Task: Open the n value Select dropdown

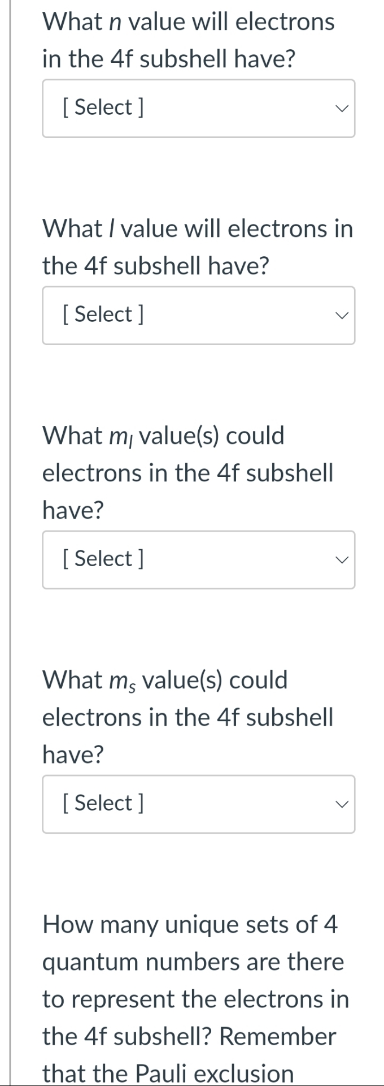Action: (199, 107)
